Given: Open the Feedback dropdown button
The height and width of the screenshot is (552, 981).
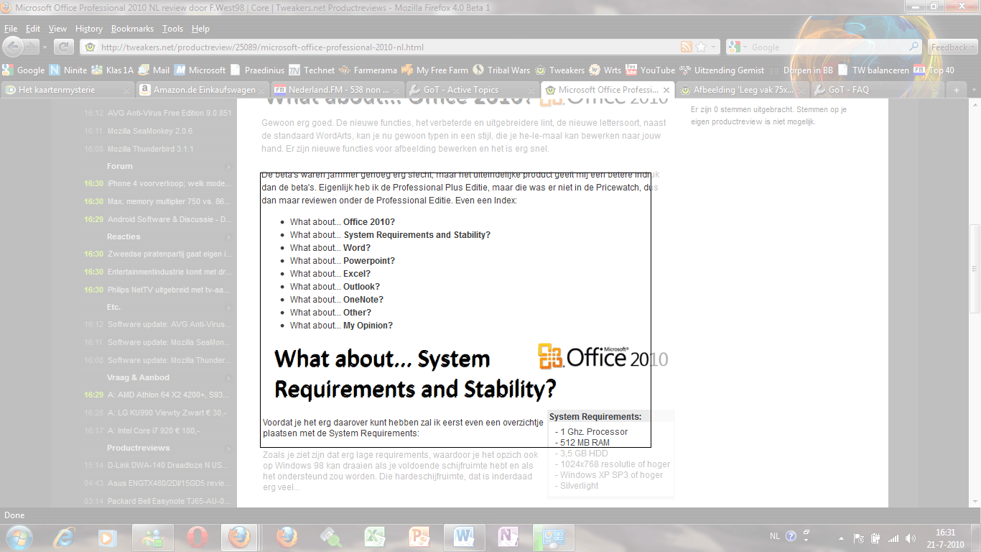Looking at the screenshot, I should coord(954,47).
